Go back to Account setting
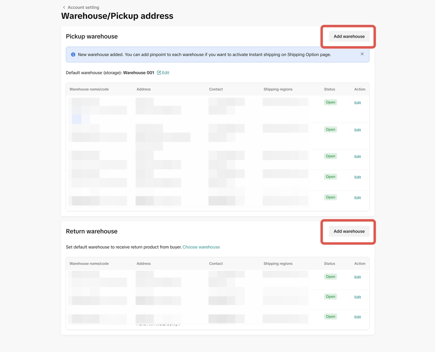The width and height of the screenshot is (435, 352). pyautogui.click(x=83, y=7)
